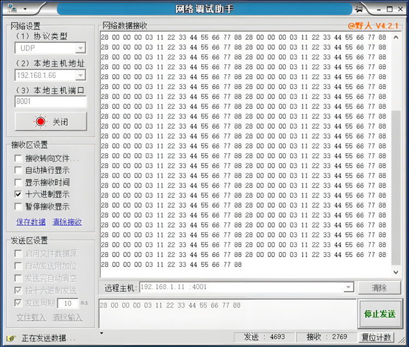Enable 接收转向文件 checkbox
The width and height of the screenshot is (409, 347).
(x=19, y=158)
